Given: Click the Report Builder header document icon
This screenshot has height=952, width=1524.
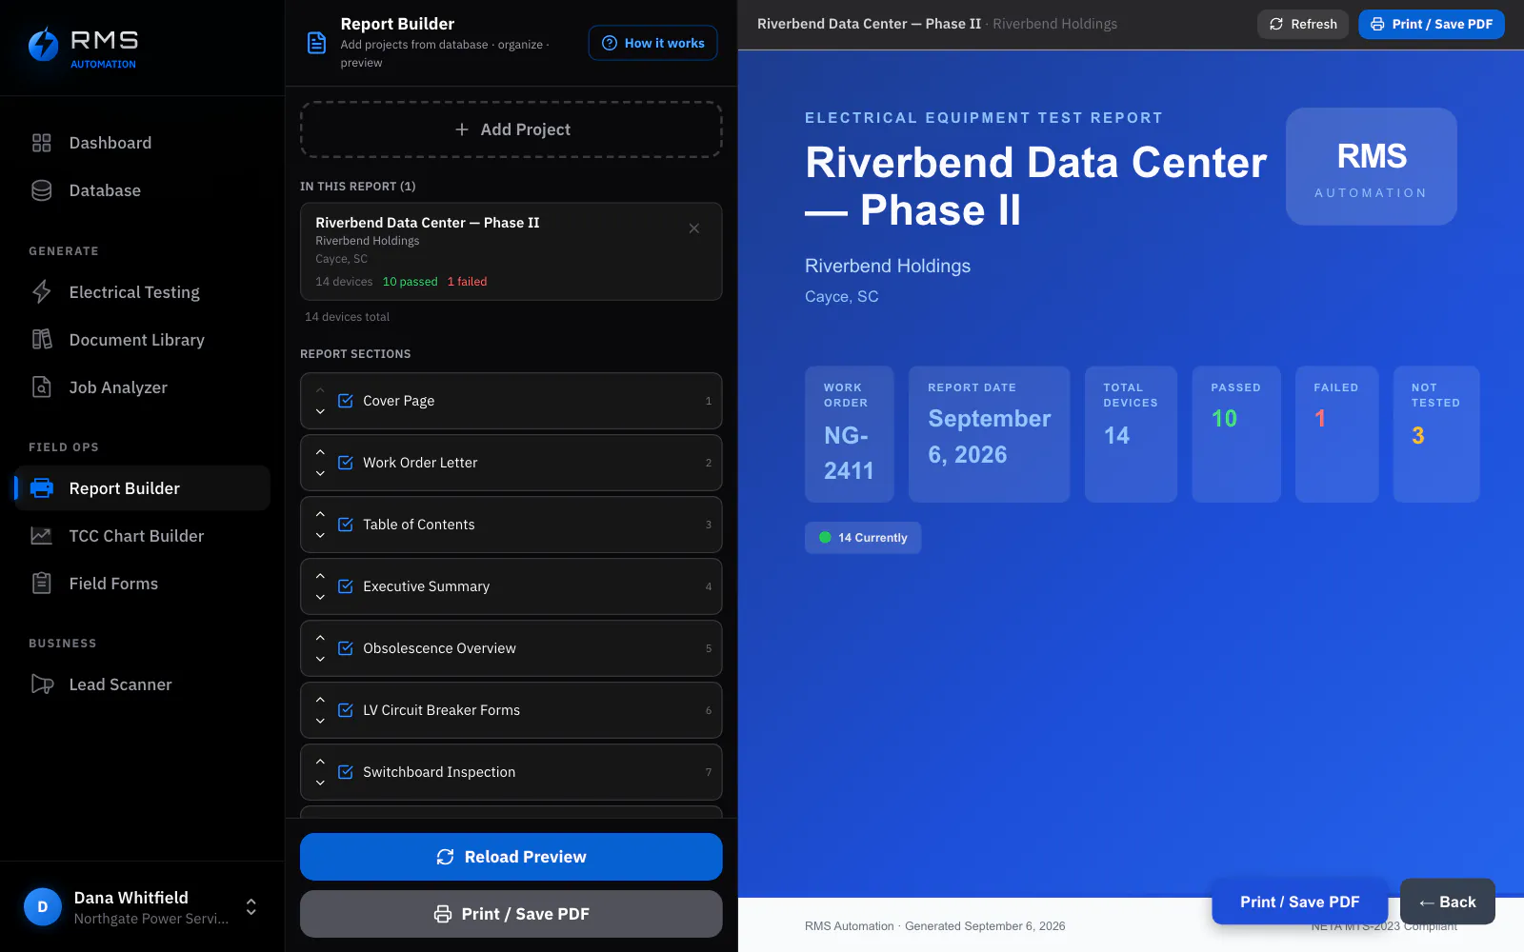Looking at the screenshot, I should (x=316, y=43).
